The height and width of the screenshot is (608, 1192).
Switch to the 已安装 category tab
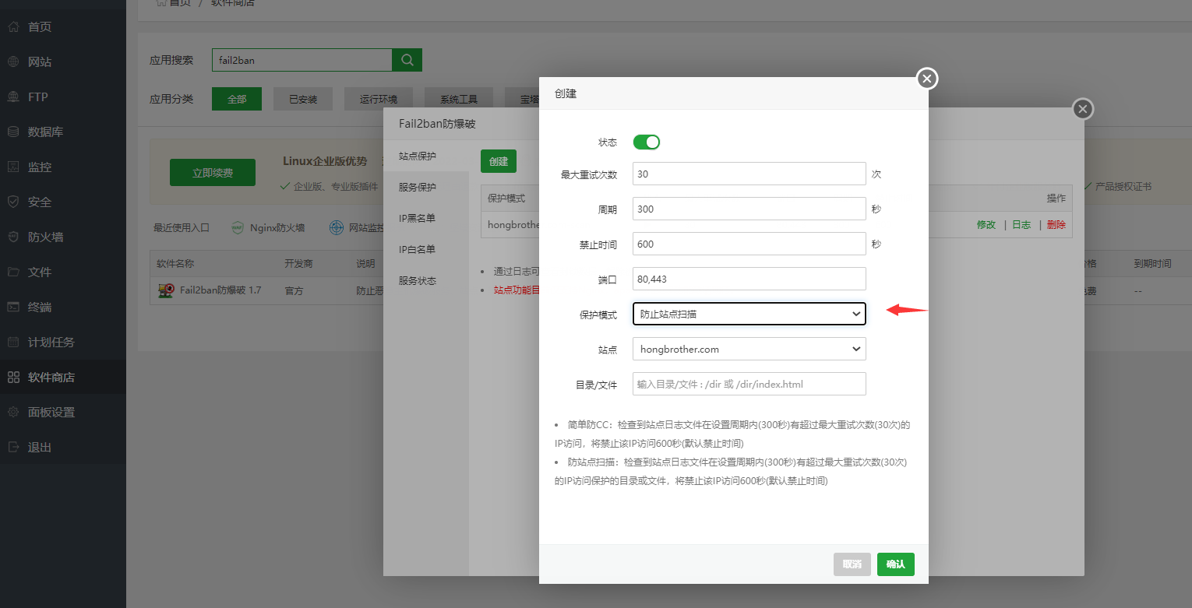point(303,98)
